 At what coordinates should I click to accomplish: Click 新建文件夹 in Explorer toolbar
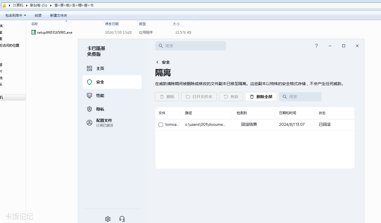pos(59,16)
